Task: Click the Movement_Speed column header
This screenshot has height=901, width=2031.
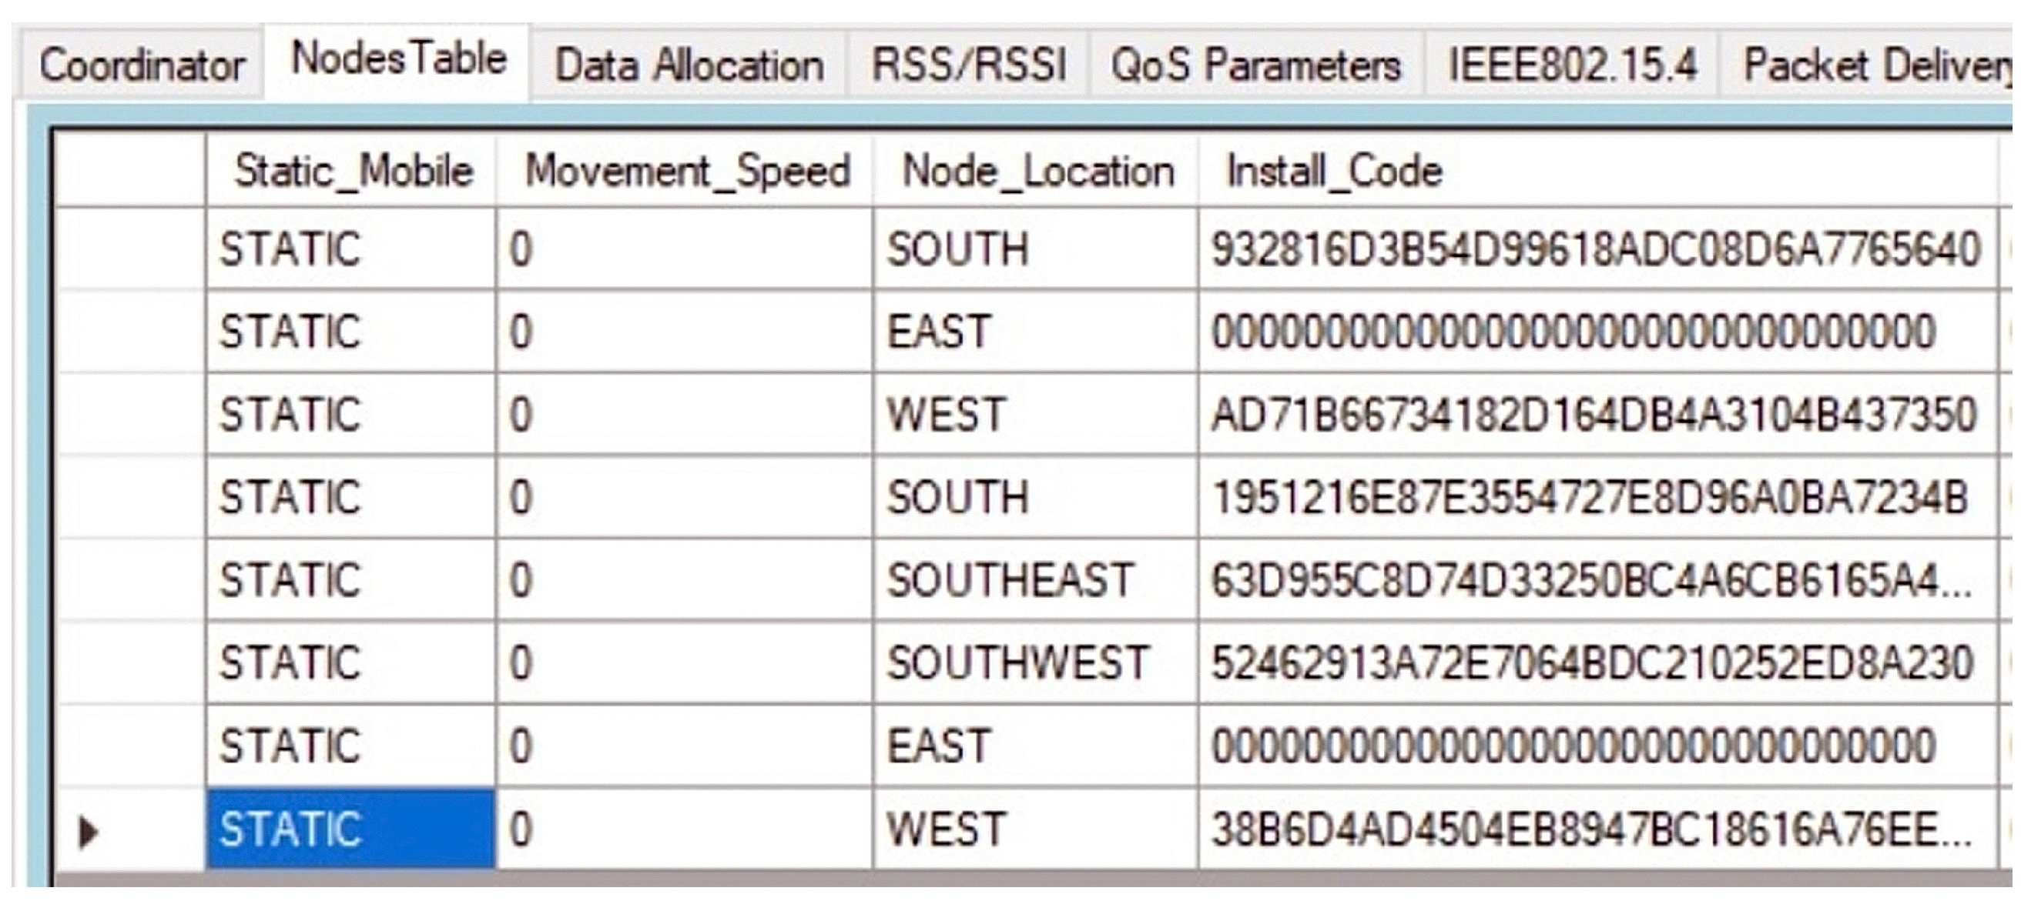Action: pos(686,171)
